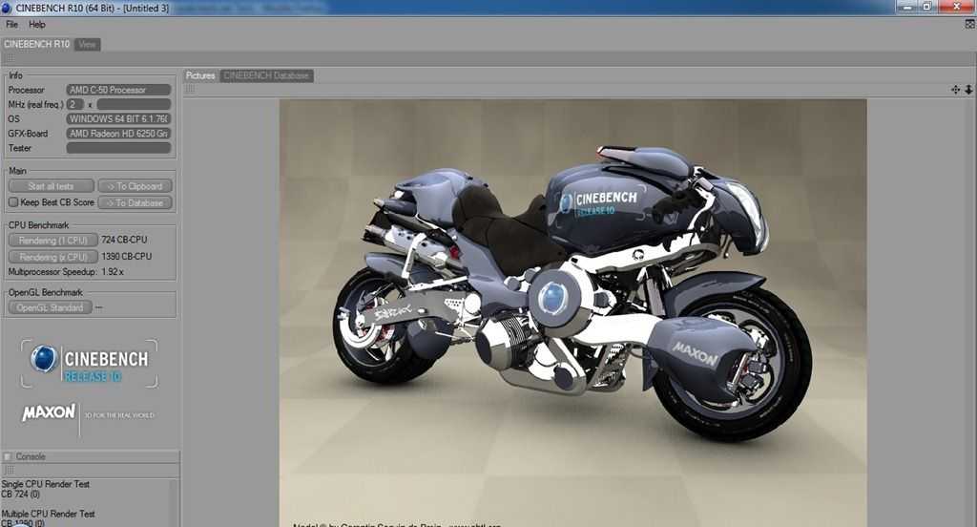Click the Tester name field
Viewport: 977px width, 527px height.
tap(118, 148)
